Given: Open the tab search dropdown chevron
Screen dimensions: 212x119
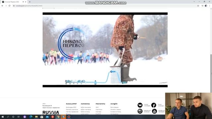Looking at the screenshot, I should (x=194, y=2).
